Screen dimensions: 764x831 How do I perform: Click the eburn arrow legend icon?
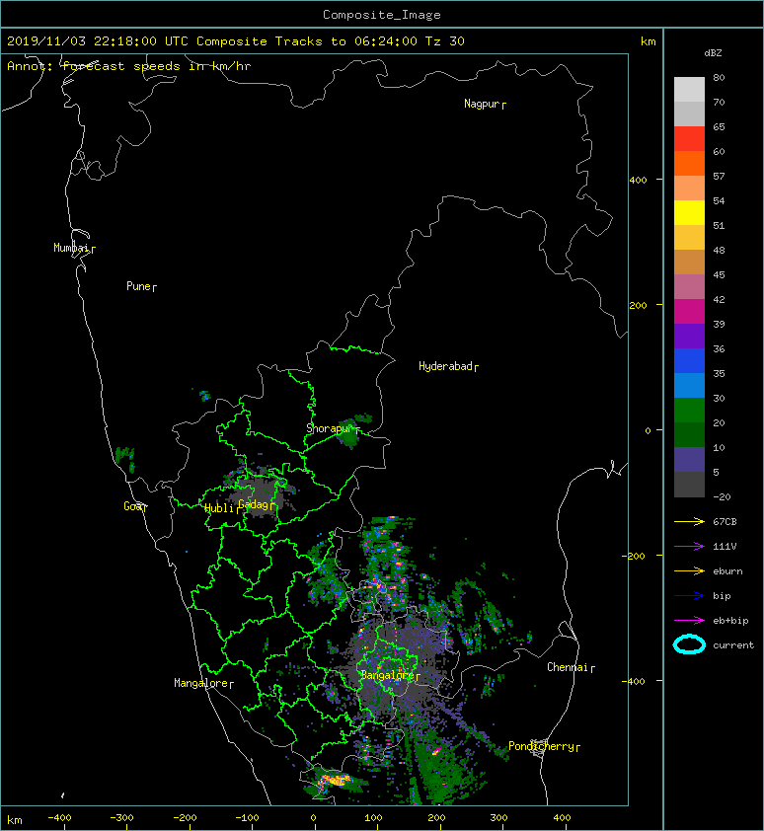689,571
